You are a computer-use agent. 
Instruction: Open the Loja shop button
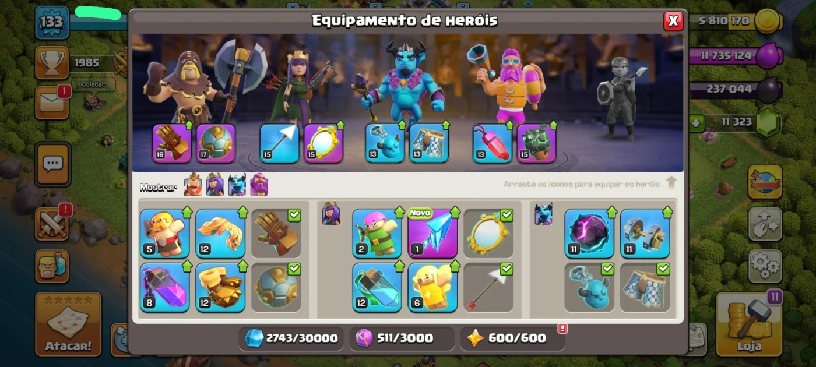pos(749,324)
